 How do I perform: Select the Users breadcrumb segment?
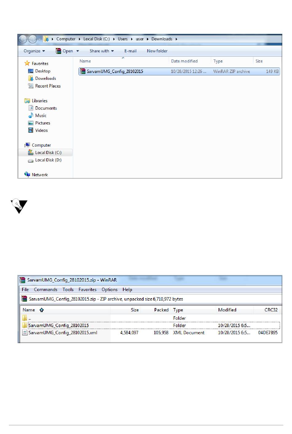tap(123, 39)
